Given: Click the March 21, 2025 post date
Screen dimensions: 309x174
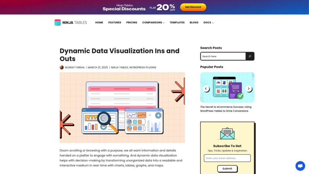Looking at the screenshot, I should [98, 67].
